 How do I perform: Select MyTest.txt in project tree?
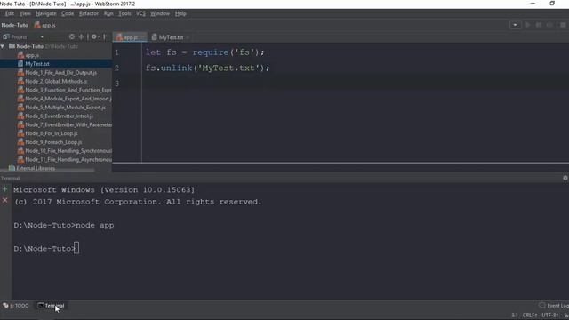pyautogui.click(x=37, y=64)
